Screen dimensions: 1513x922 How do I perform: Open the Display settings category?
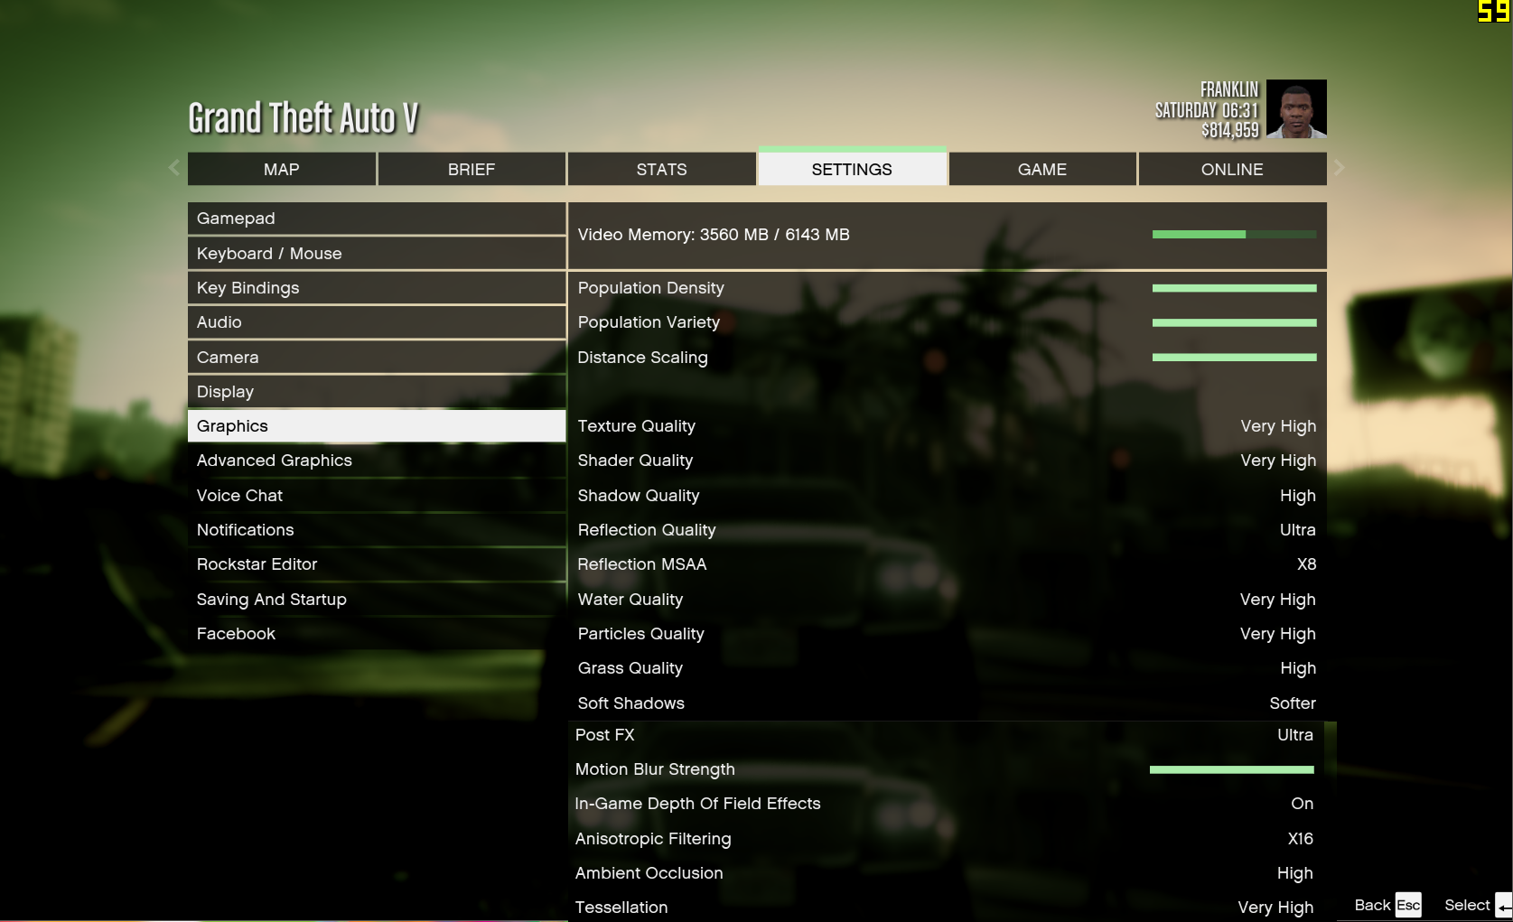click(377, 392)
